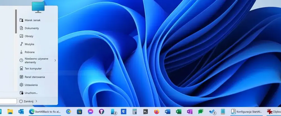Screen dimensions: 281x116
Task: Expand the Zamknij power options arrow
Action: [36, 101]
